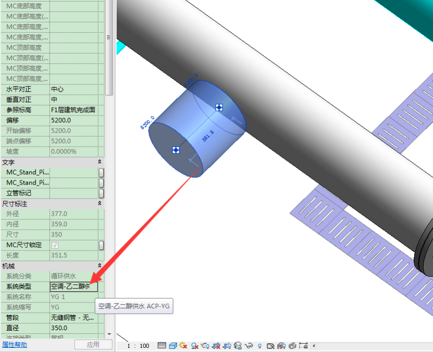Open the 属性帮助 help link
This screenshot has height=352, width=433.
click(x=15, y=345)
